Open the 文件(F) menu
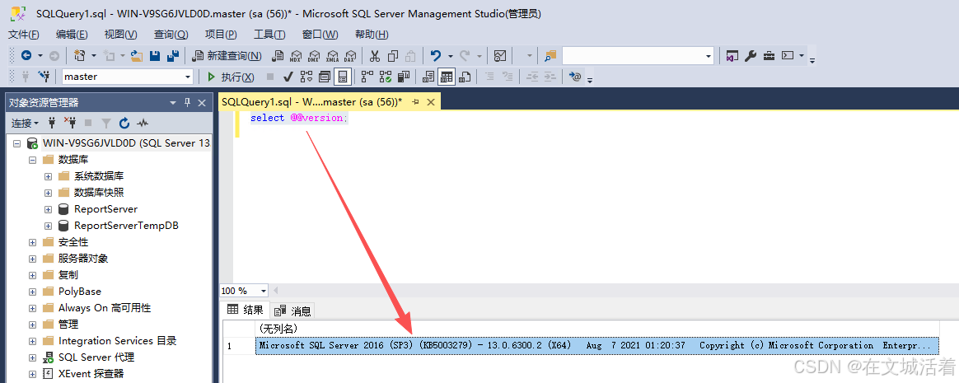This screenshot has height=383, width=959. [24, 35]
